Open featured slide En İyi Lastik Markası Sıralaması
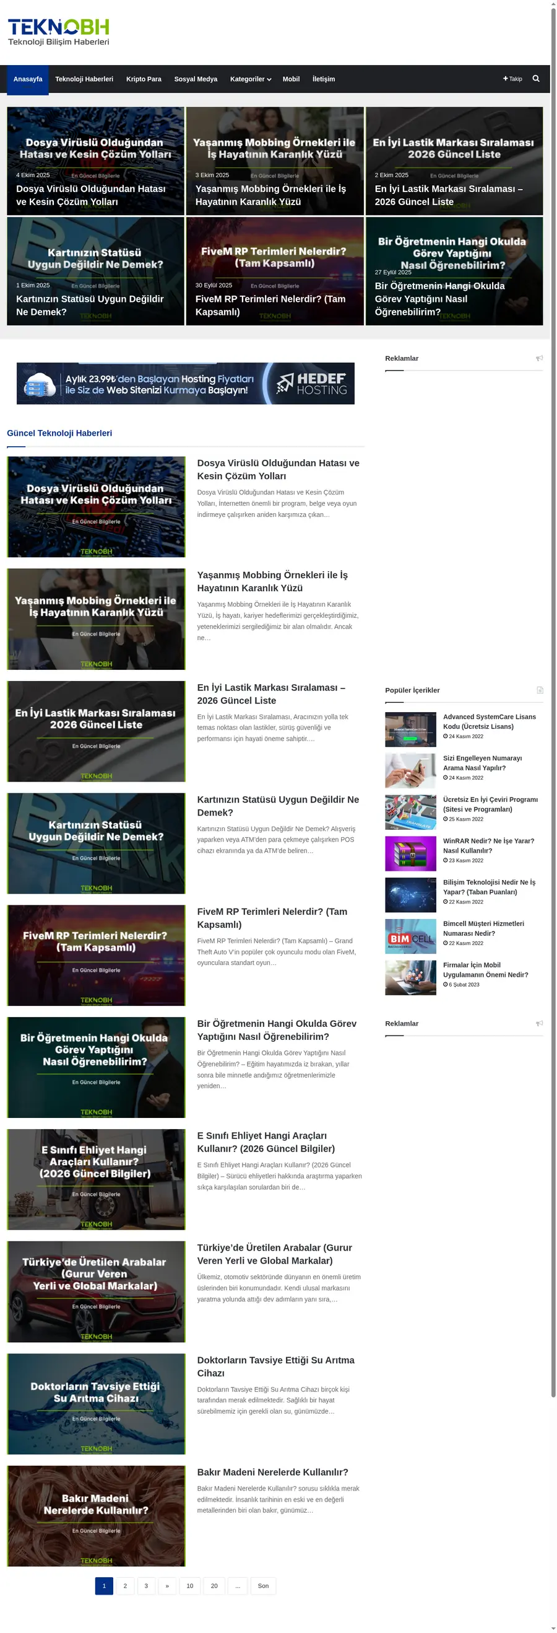557x1633 pixels. (x=454, y=161)
